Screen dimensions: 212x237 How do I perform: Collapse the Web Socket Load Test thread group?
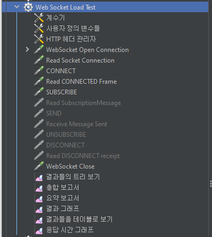click(17, 7)
